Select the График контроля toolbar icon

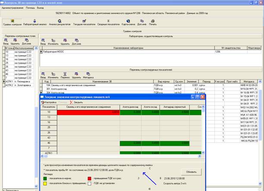[12, 22]
